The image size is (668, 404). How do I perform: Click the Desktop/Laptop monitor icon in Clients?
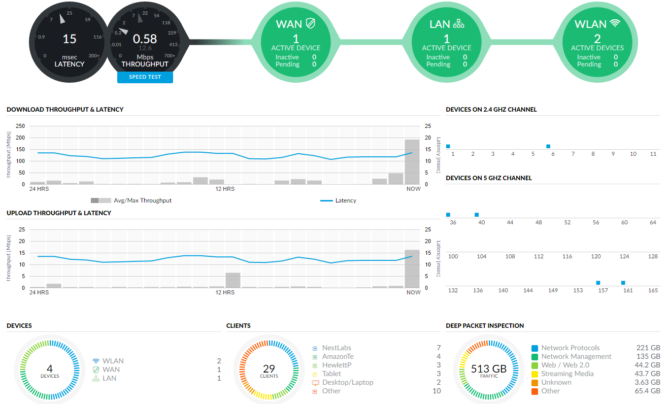point(315,383)
